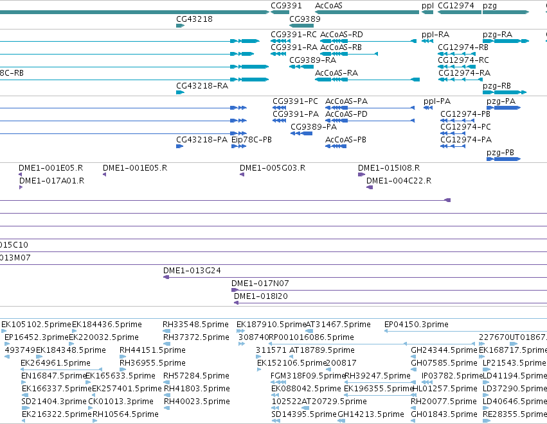Select transcript AcCoAS-RA
Screen dimensions: 547x424
(367, 80)
